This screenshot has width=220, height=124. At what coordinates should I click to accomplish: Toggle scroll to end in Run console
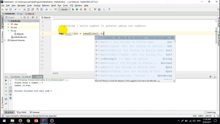(11, 91)
